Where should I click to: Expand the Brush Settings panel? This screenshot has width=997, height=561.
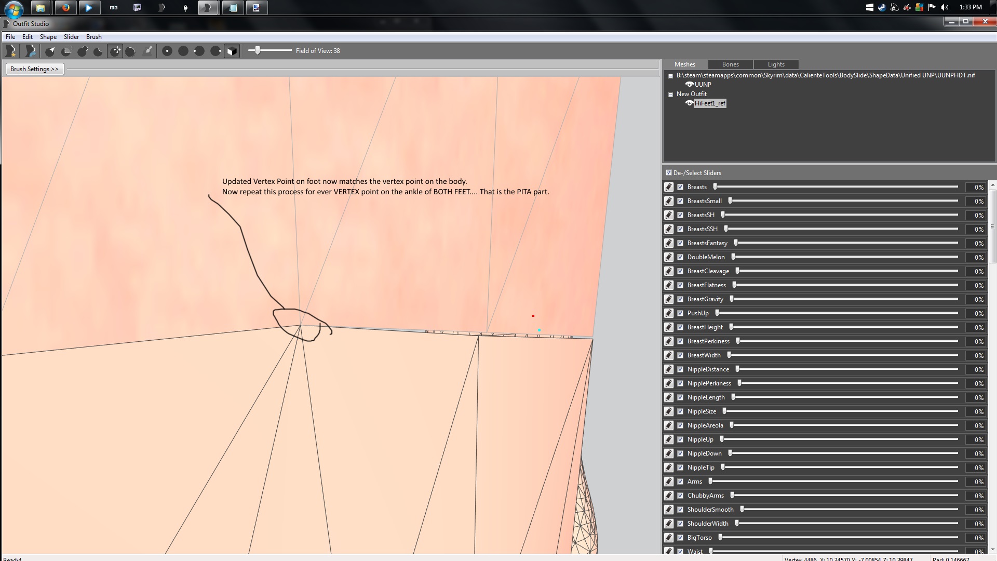tap(34, 69)
